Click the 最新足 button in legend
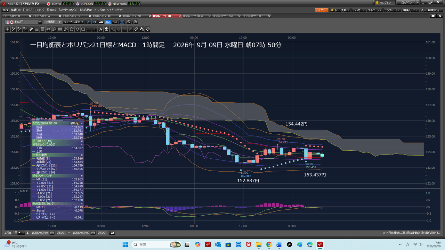 pos(74,123)
